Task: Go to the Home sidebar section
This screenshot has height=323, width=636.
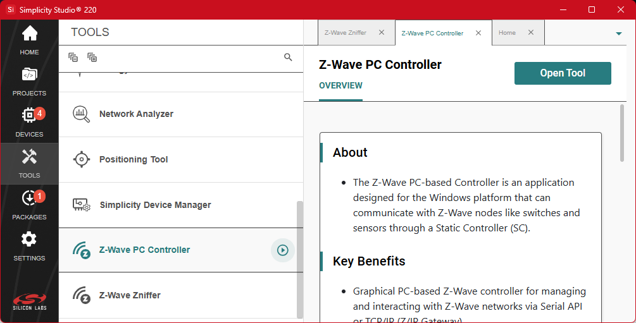Action: point(29,40)
